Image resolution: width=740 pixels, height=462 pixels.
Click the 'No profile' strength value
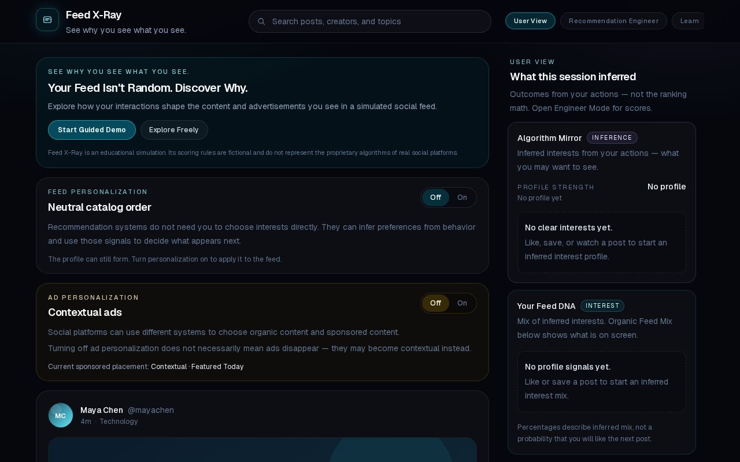tap(667, 187)
